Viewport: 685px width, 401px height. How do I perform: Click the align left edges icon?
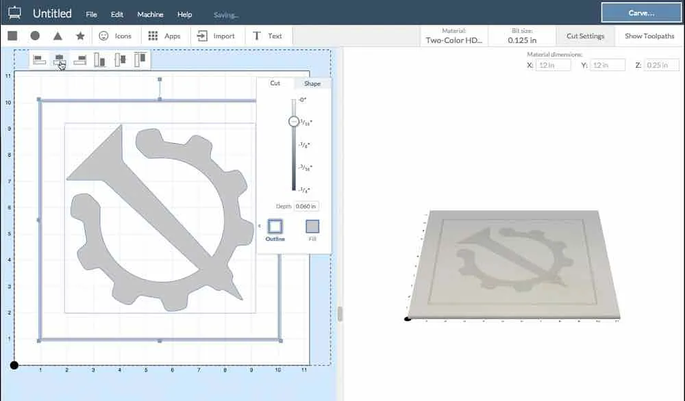[40, 60]
